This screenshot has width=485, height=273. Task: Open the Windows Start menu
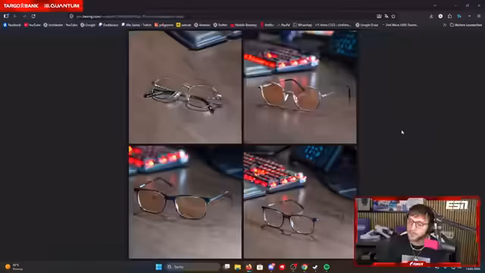158,267
